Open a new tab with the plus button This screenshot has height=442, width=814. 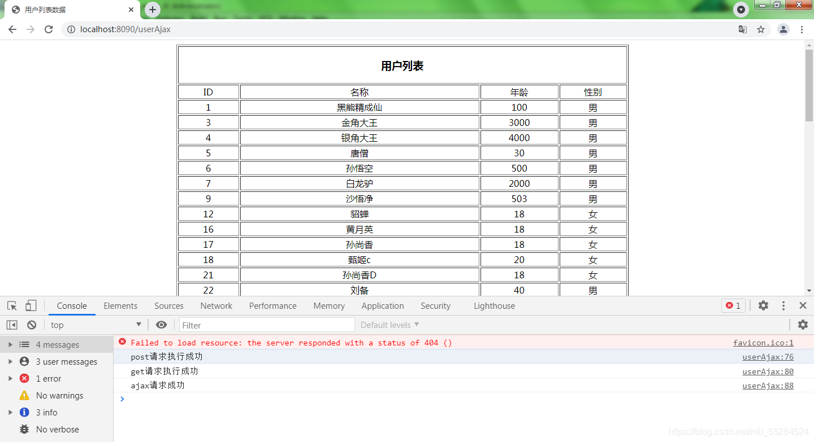point(153,10)
